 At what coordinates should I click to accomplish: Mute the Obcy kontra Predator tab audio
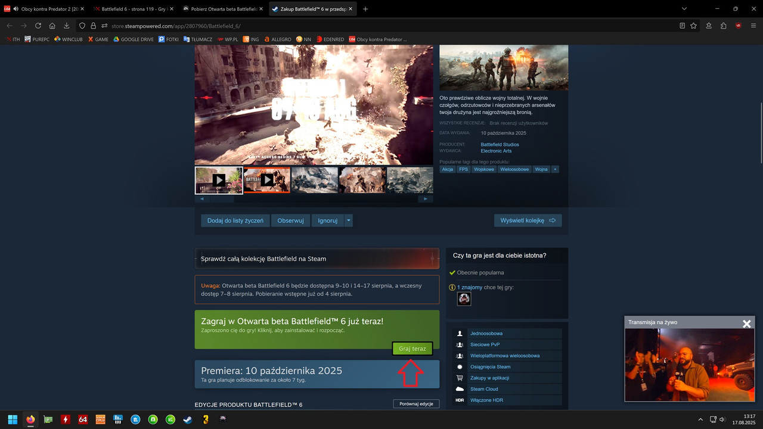click(x=15, y=9)
